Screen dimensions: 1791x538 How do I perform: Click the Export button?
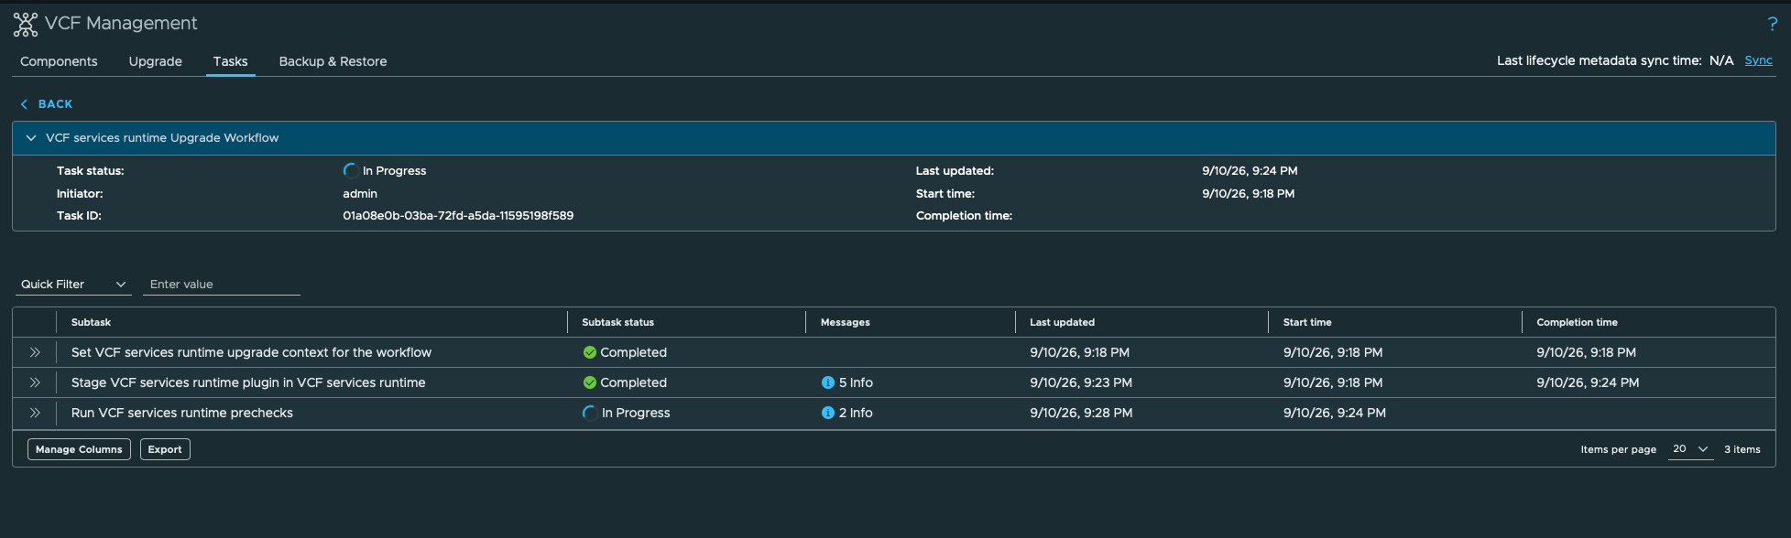tap(165, 449)
